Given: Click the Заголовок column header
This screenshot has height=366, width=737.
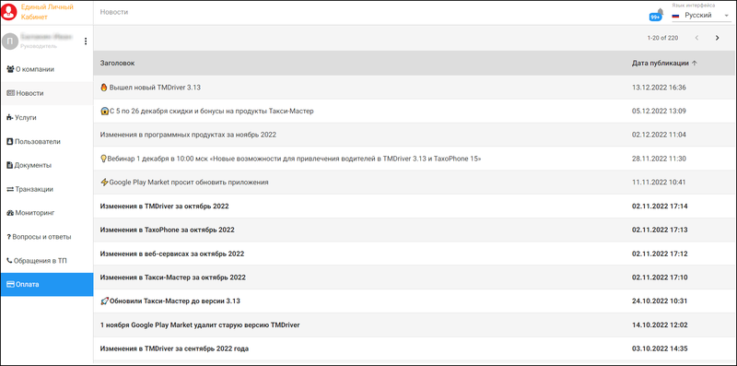Looking at the screenshot, I should [118, 63].
